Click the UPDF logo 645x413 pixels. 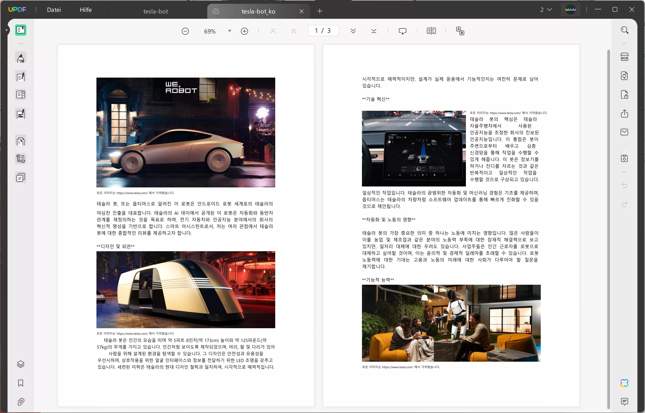[17, 9]
